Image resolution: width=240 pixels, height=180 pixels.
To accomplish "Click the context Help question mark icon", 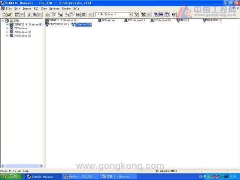I will pos(174,14).
